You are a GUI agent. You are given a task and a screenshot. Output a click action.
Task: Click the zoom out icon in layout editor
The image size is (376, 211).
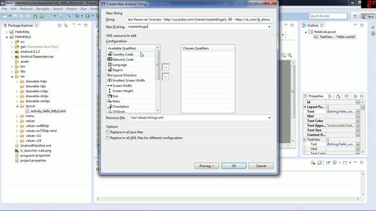283,55
